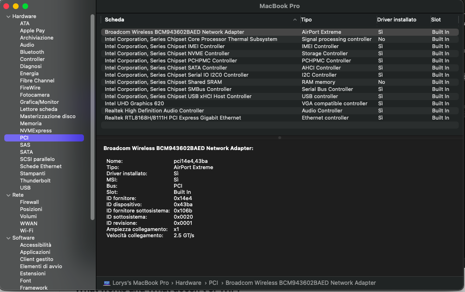This screenshot has height=292, width=465.
Task: Select Posizioni under Rete
Action: point(31,209)
